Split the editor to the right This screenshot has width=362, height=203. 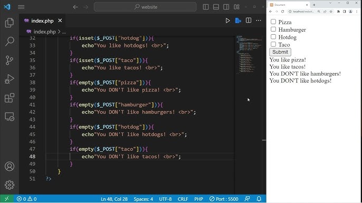tap(249, 21)
